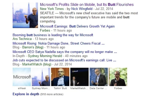This screenshot has width=163, height=97.
Task: Click the MarketWatch (blog) source label
Action: (37, 64)
